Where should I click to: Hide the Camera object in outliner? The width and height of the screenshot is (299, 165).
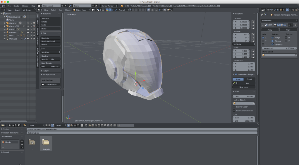tap(28, 23)
